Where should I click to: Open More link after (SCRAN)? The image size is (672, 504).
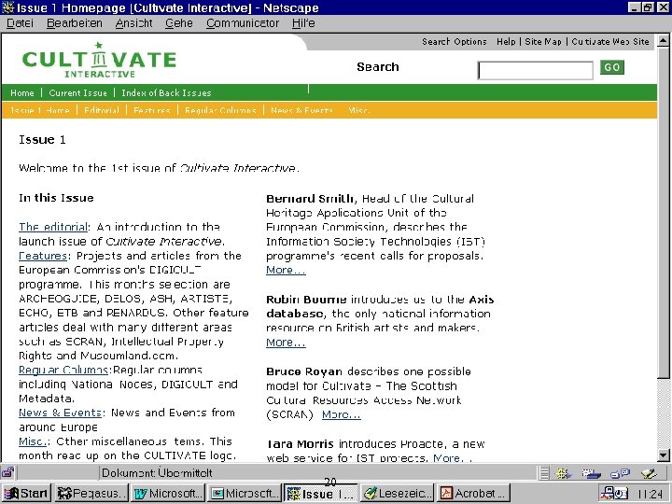click(342, 414)
